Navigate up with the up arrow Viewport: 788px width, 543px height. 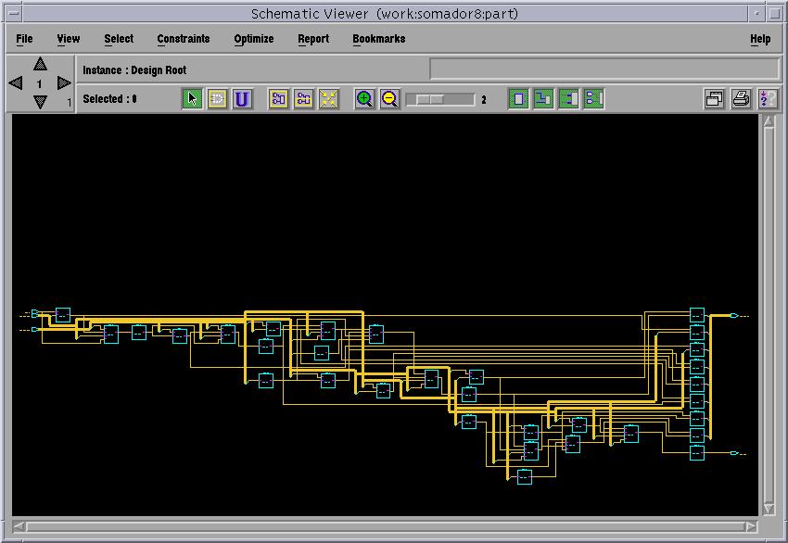[40, 64]
